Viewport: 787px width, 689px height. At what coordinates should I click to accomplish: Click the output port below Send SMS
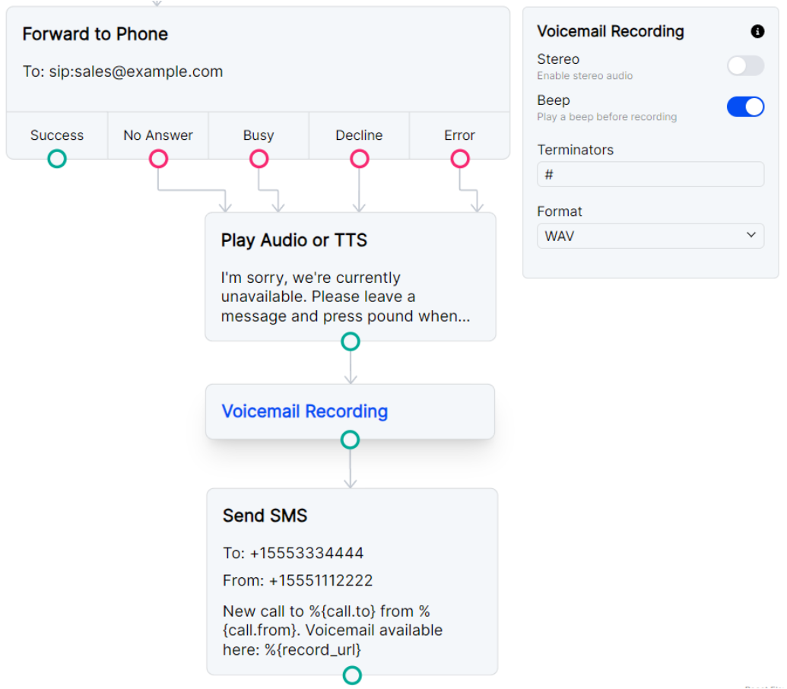[351, 675]
